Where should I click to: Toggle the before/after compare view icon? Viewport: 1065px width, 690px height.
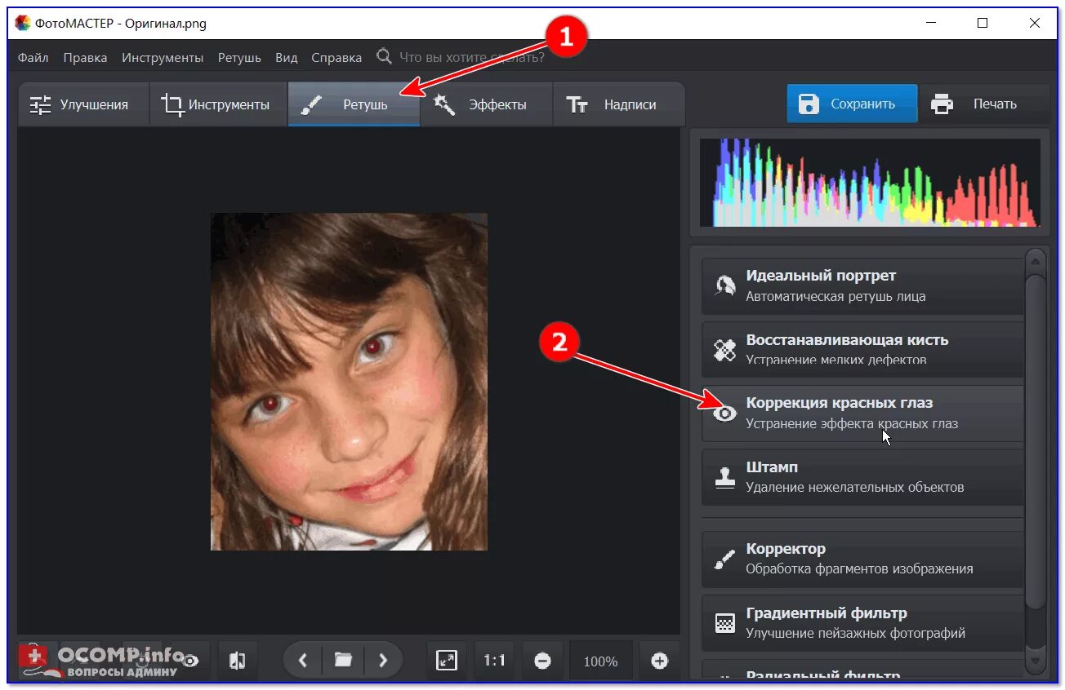(x=237, y=661)
